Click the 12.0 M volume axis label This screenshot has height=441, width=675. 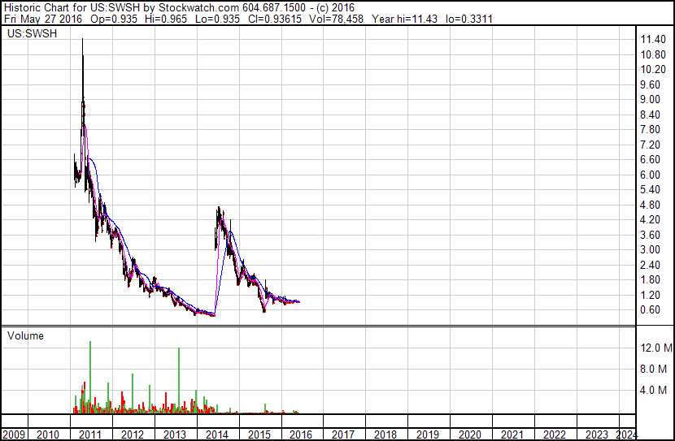click(656, 348)
